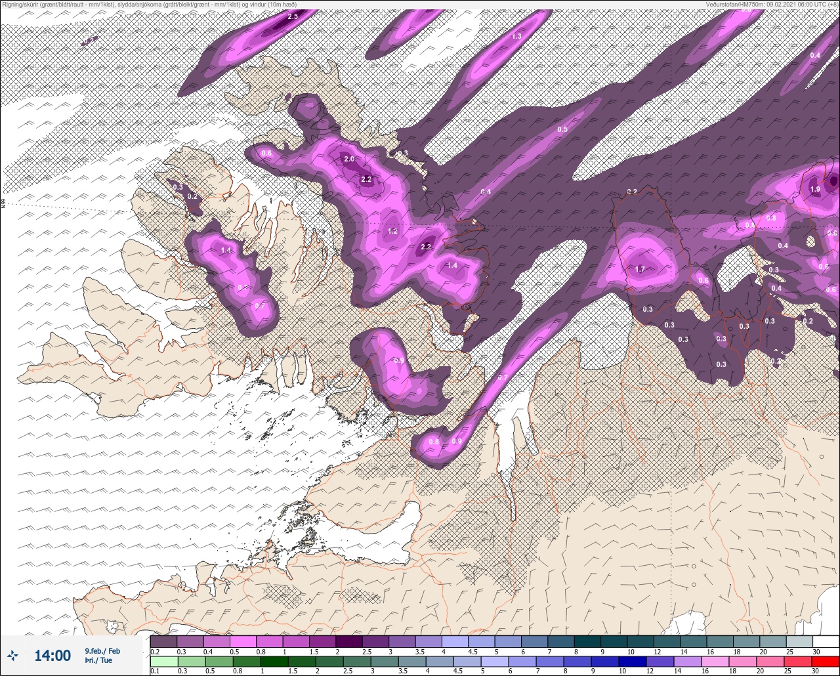
Task: Click the weather office logo icon beside 14:00
Action: tap(12, 655)
